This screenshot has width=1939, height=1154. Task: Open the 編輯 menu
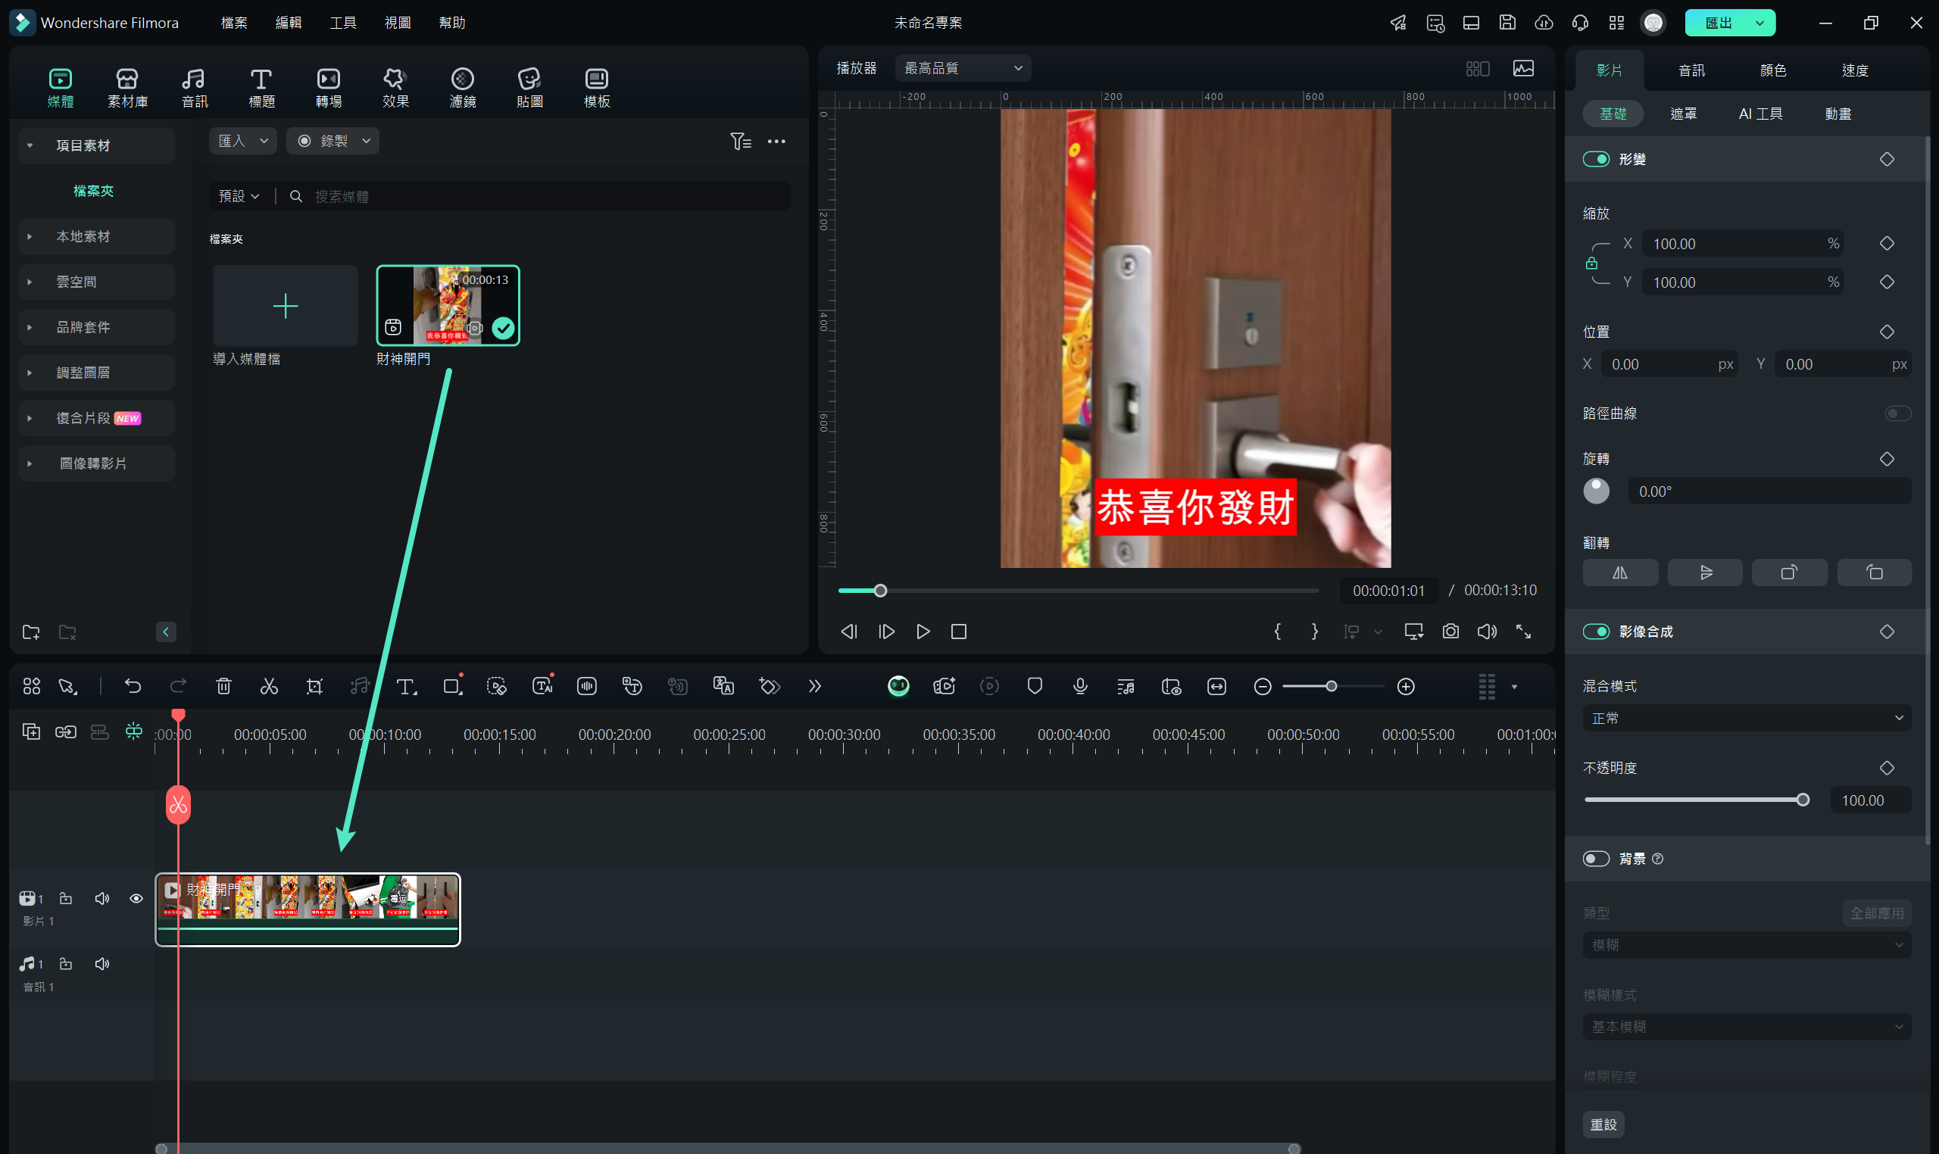pyautogui.click(x=289, y=23)
